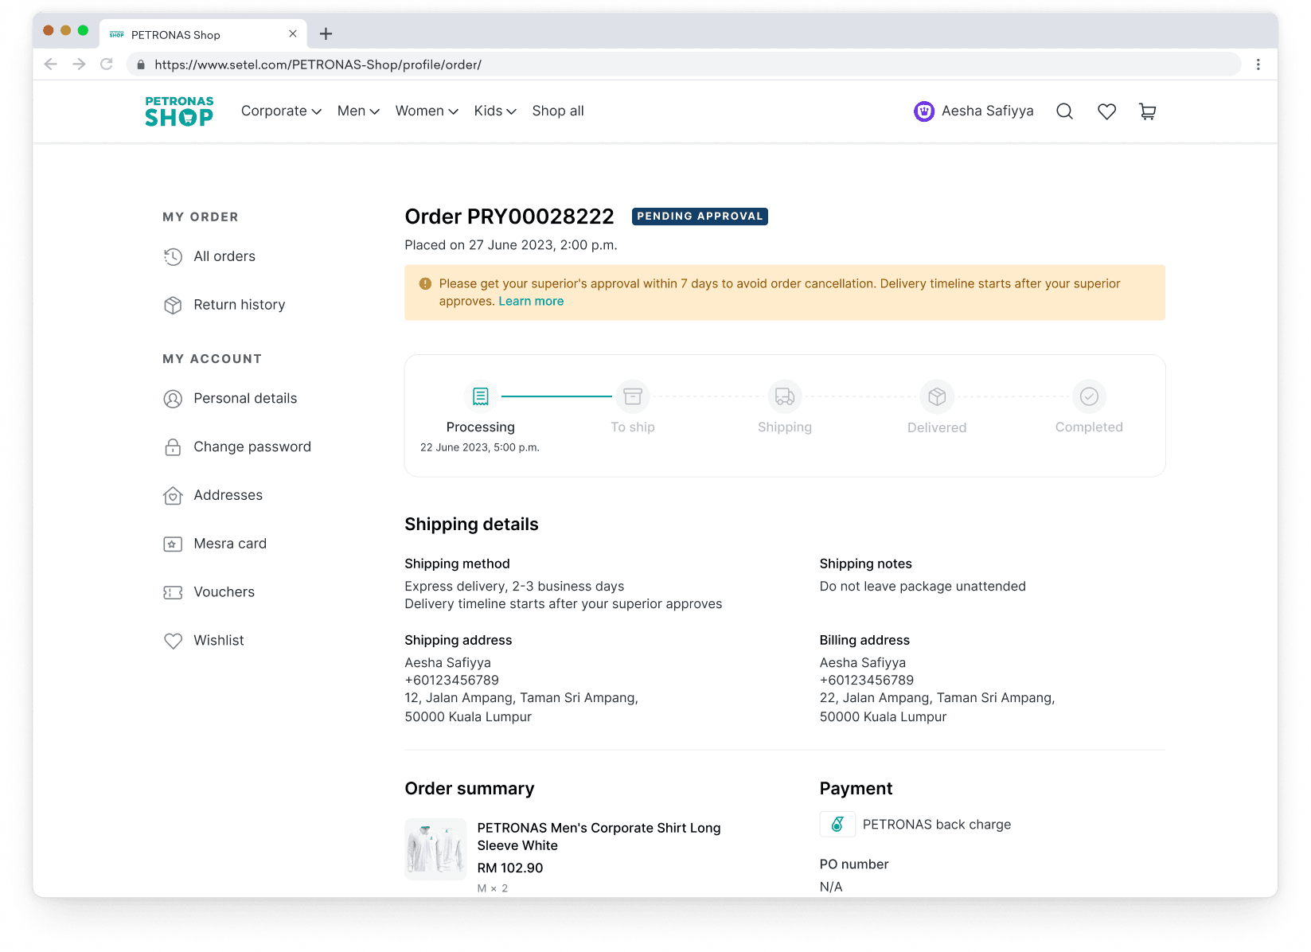Close the PETRONAS Shop tab
Screen dimensions: 1311x952
pyautogui.click(x=292, y=34)
